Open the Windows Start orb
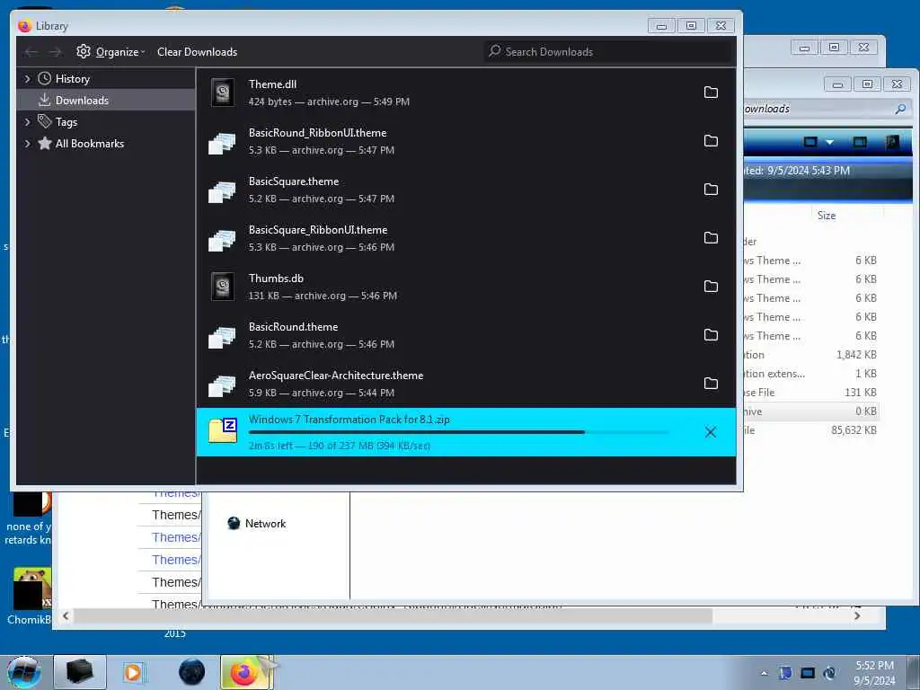The width and height of the screenshot is (920, 690). (x=24, y=672)
